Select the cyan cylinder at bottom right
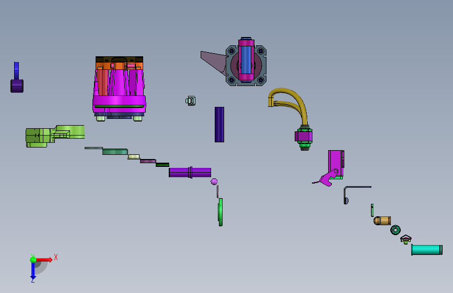 click(x=427, y=250)
